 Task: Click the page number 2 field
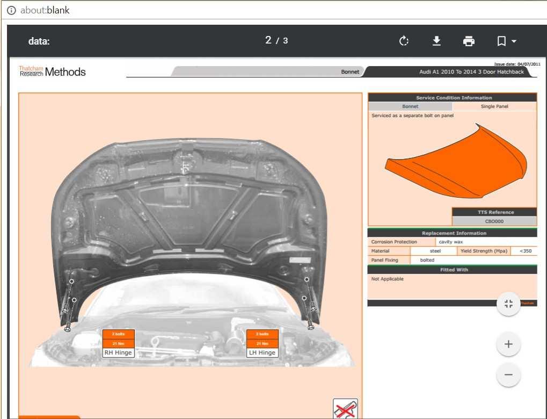click(268, 40)
